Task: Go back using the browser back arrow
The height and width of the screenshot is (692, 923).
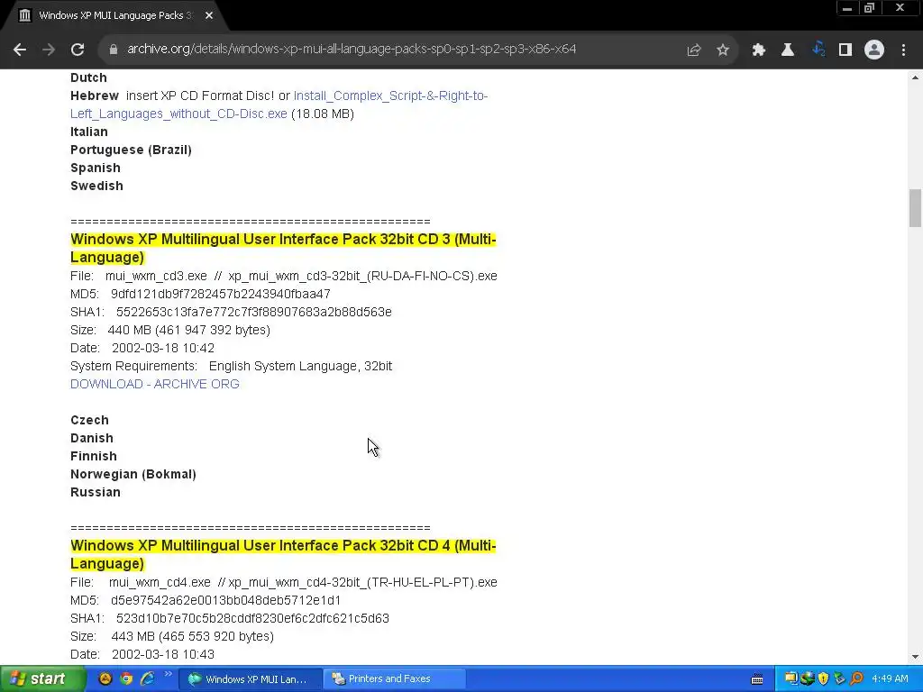Action: pyautogui.click(x=20, y=50)
